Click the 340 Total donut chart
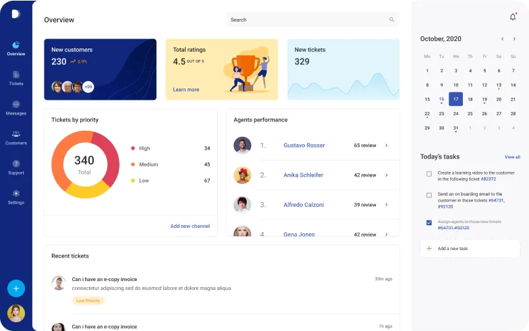This screenshot has width=529, height=331. tap(85, 164)
